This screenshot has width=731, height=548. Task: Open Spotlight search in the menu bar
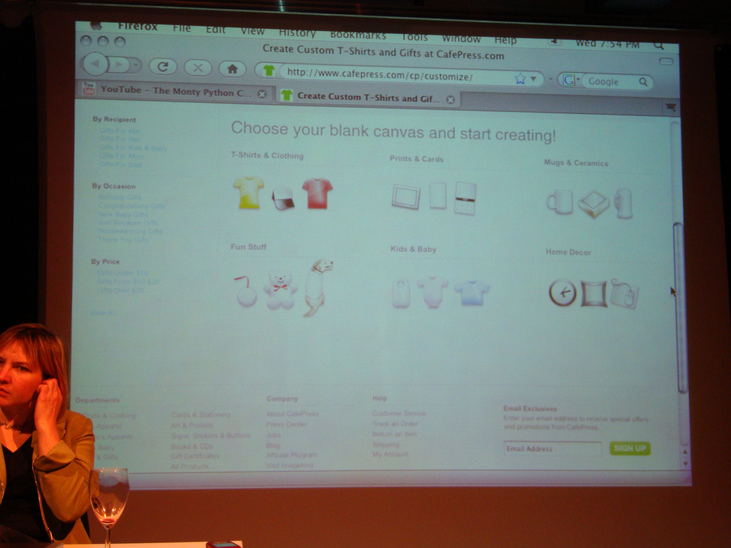coord(658,46)
